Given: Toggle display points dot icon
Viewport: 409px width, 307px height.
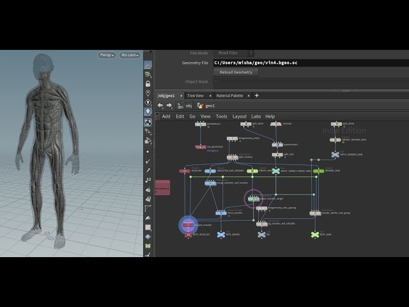Looking at the screenshot, I should coord(148,152).
